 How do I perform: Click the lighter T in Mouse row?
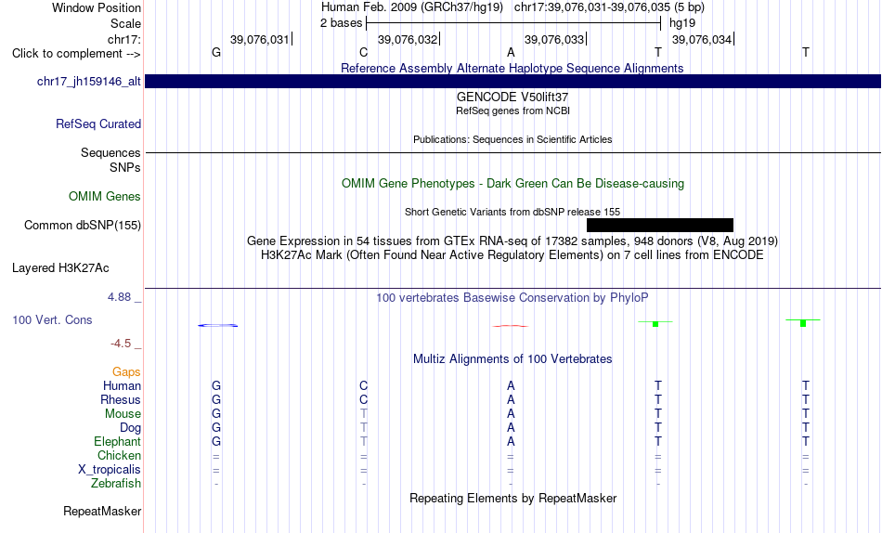(x=364, y=414)
